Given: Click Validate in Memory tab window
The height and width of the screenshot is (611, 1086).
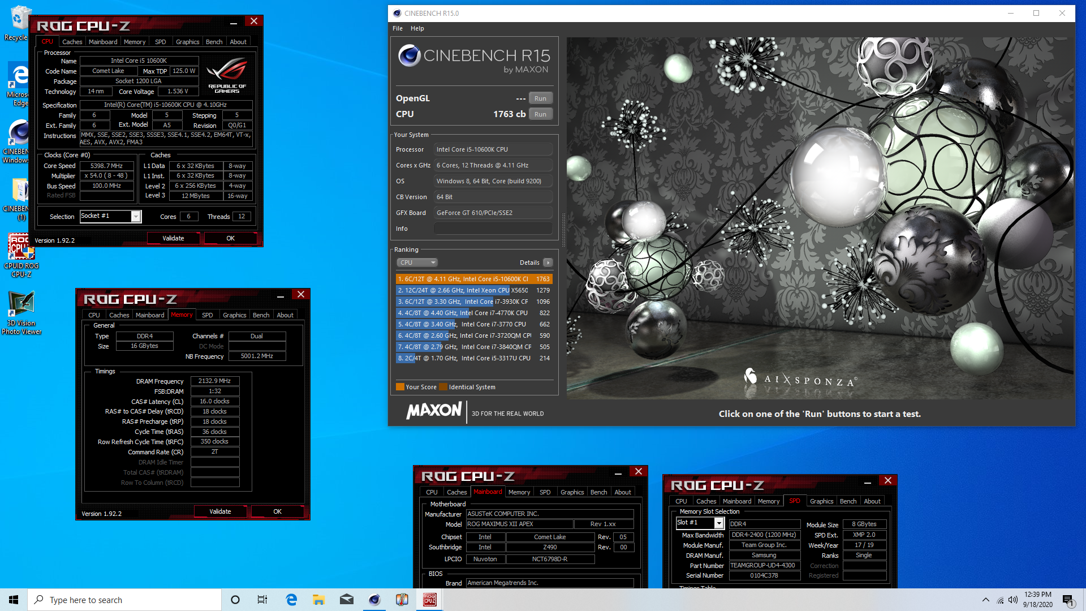Looking at the screenshot, I should [x=220, y=511].
